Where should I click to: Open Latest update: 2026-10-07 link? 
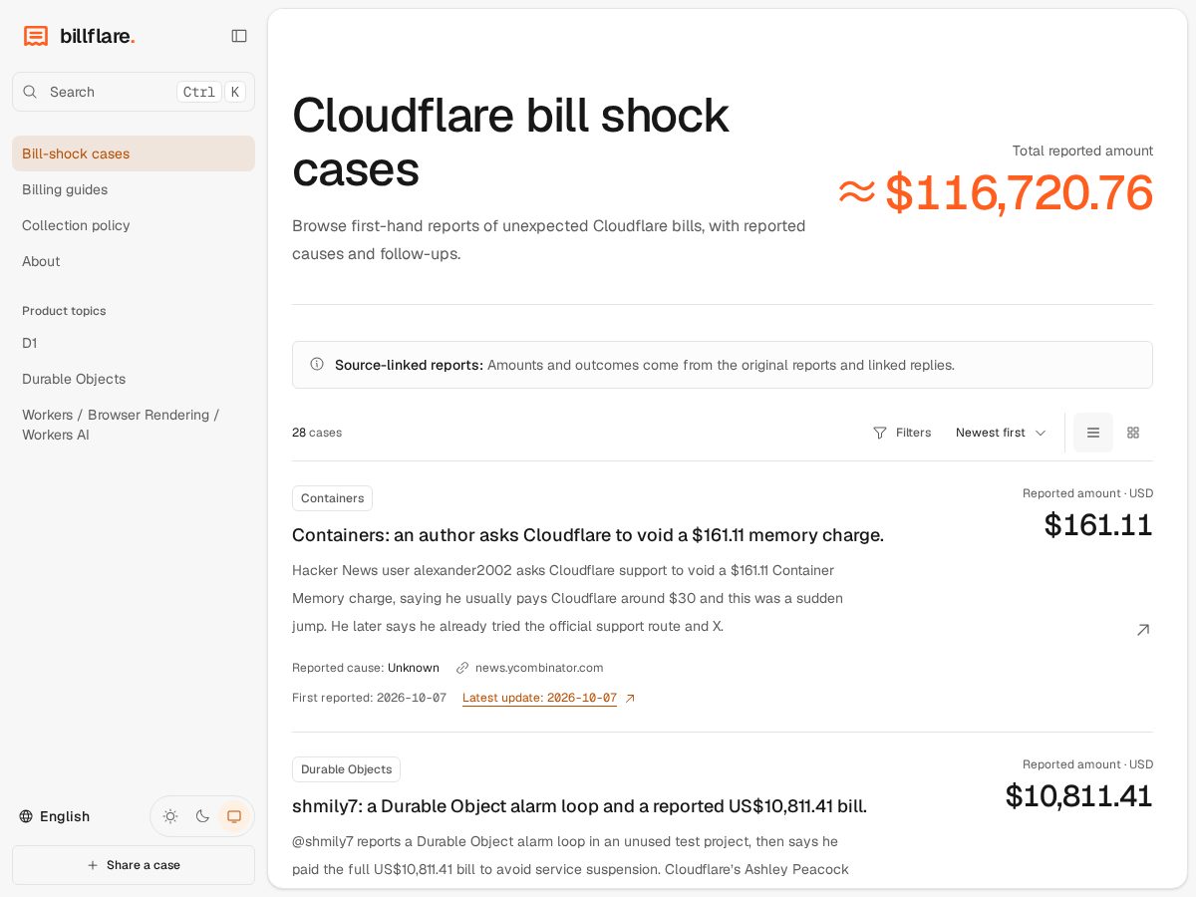click(539, 698)
